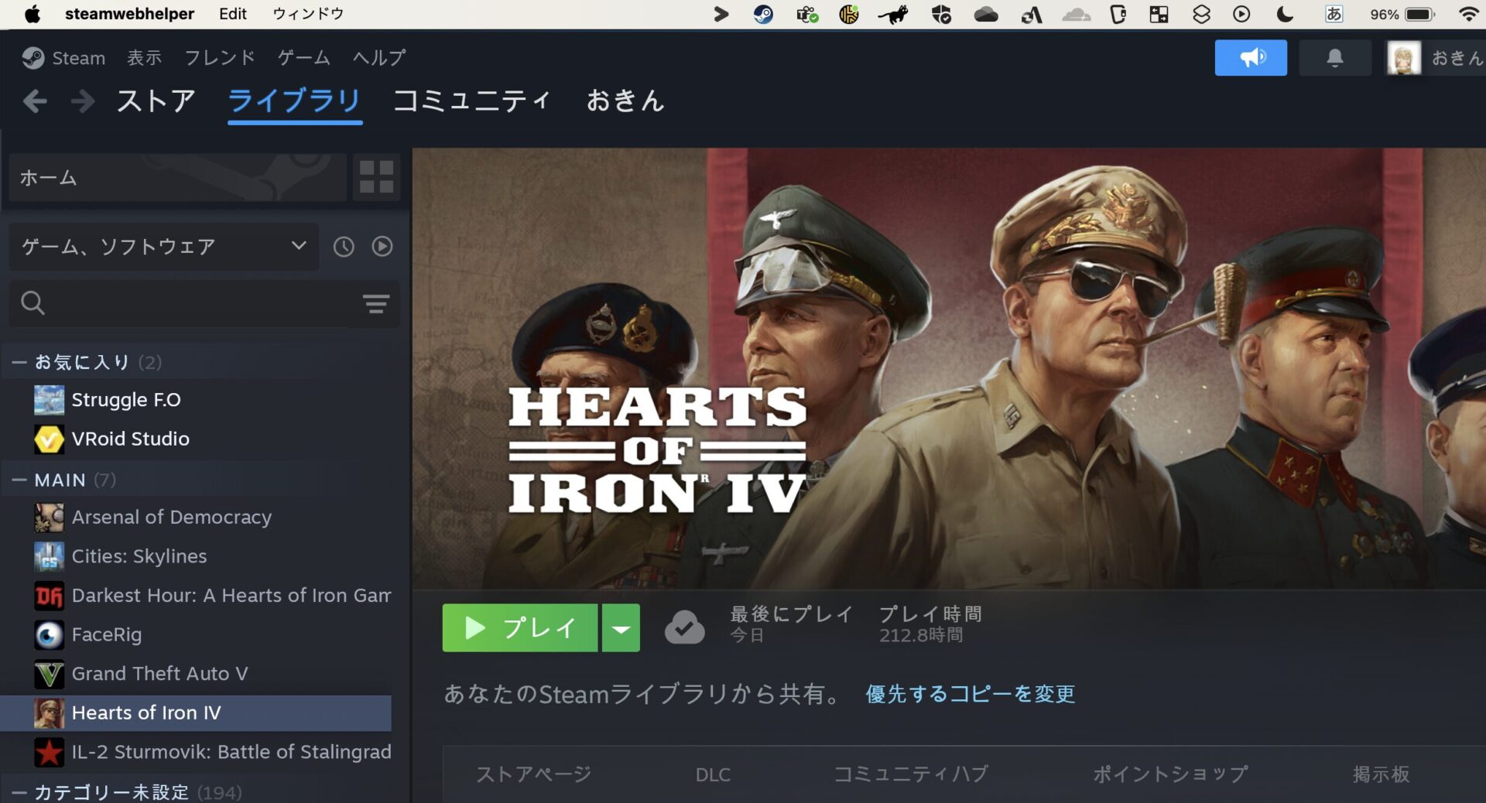This screenshot has width=1486, height=803.
Task: Click the Hearts of Iron IV icon
Action: 49,713
